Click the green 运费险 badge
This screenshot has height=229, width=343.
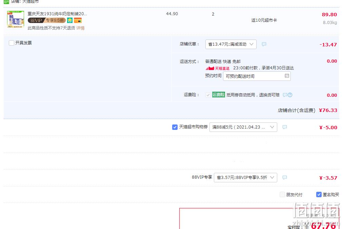pyautogui.click(x=218, y=95)
